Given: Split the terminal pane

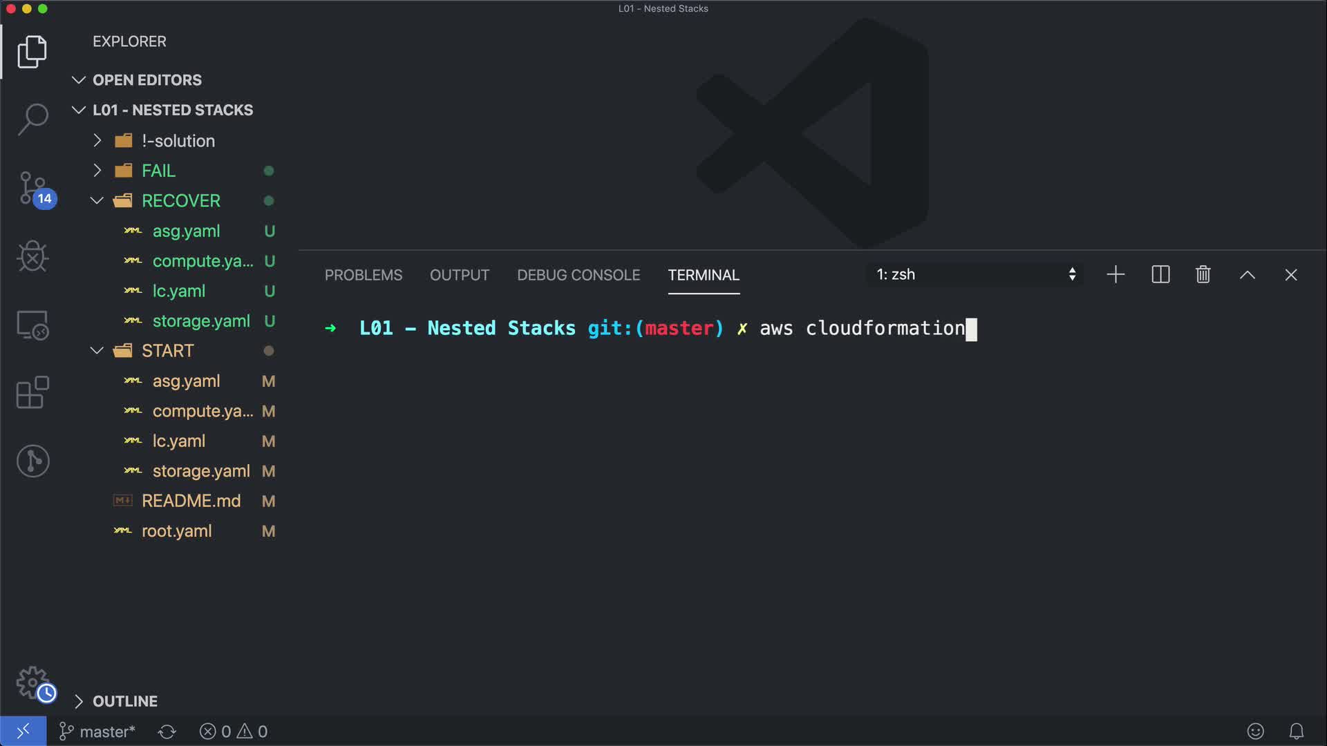Looking at the screenshot, I should [x=1160, y=275].
